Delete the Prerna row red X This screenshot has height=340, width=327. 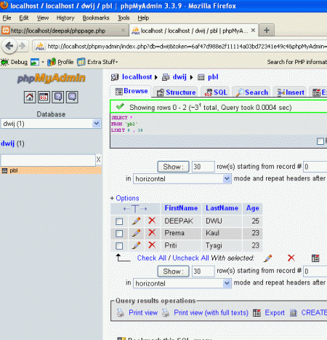click(152, 232)
